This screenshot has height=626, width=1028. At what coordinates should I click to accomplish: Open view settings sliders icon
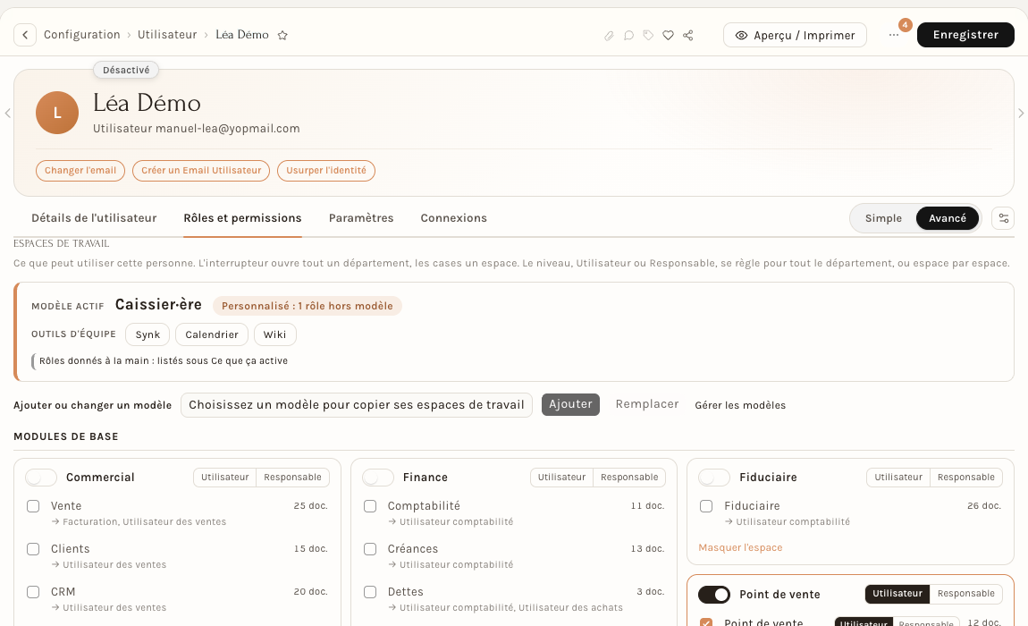click(x=1003, y=218)
